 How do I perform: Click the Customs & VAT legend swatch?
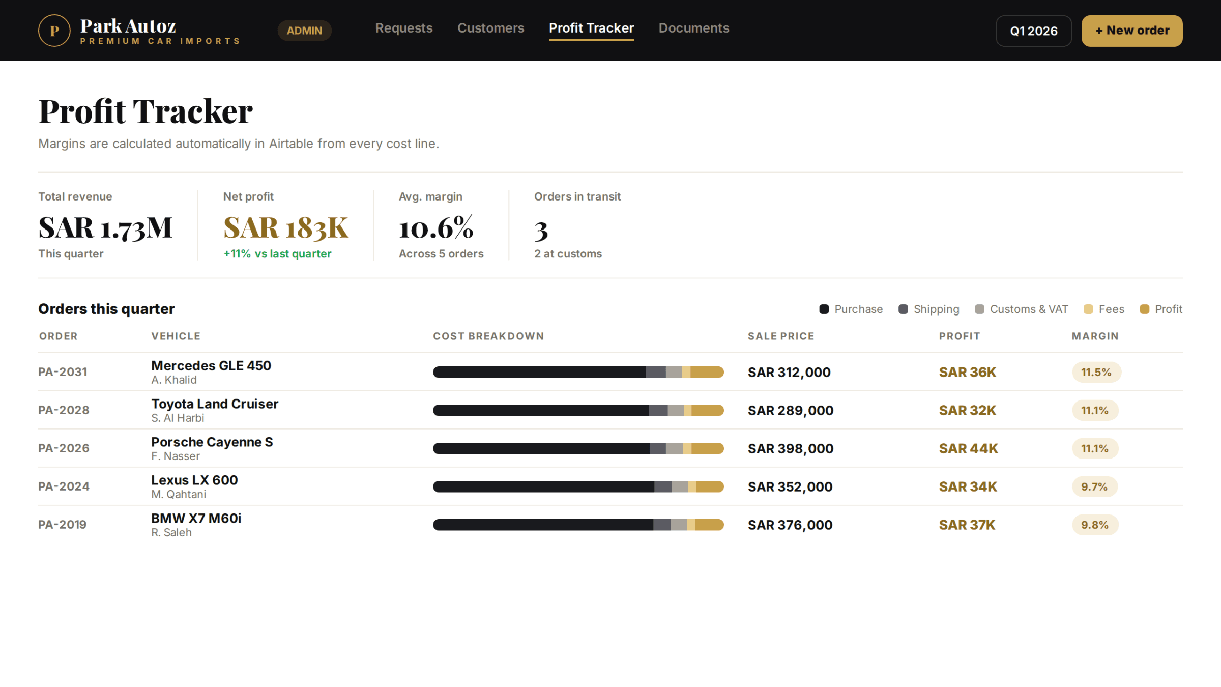click(x=979, y=309)
